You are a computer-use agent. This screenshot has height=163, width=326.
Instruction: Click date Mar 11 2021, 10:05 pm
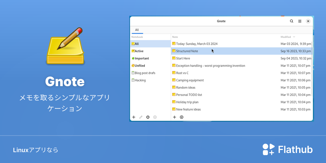click(296, 88)
